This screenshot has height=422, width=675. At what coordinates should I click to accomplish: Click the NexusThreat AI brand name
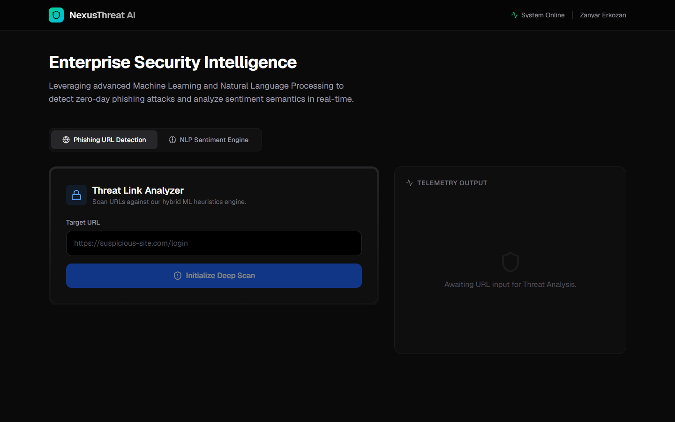102,15
